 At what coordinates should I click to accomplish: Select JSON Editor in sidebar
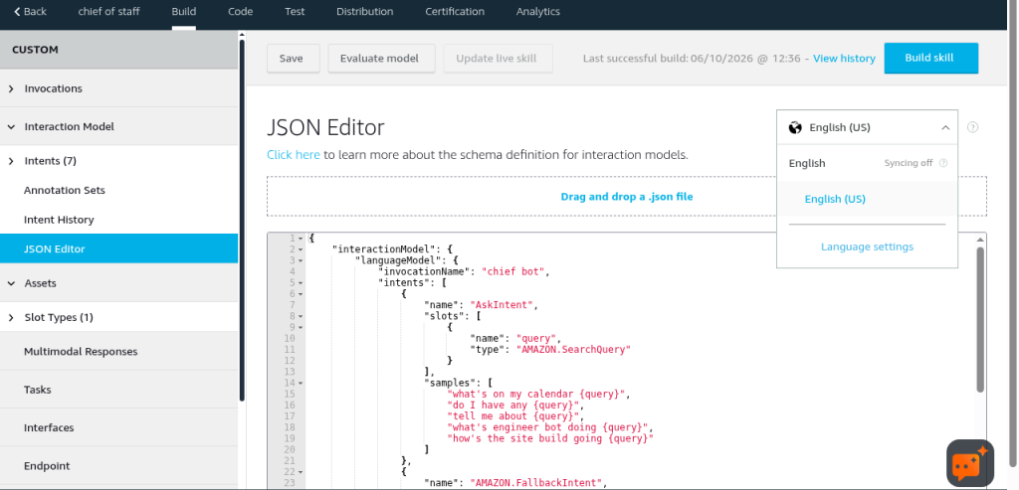pyautogui.click(x=119, y=248)
